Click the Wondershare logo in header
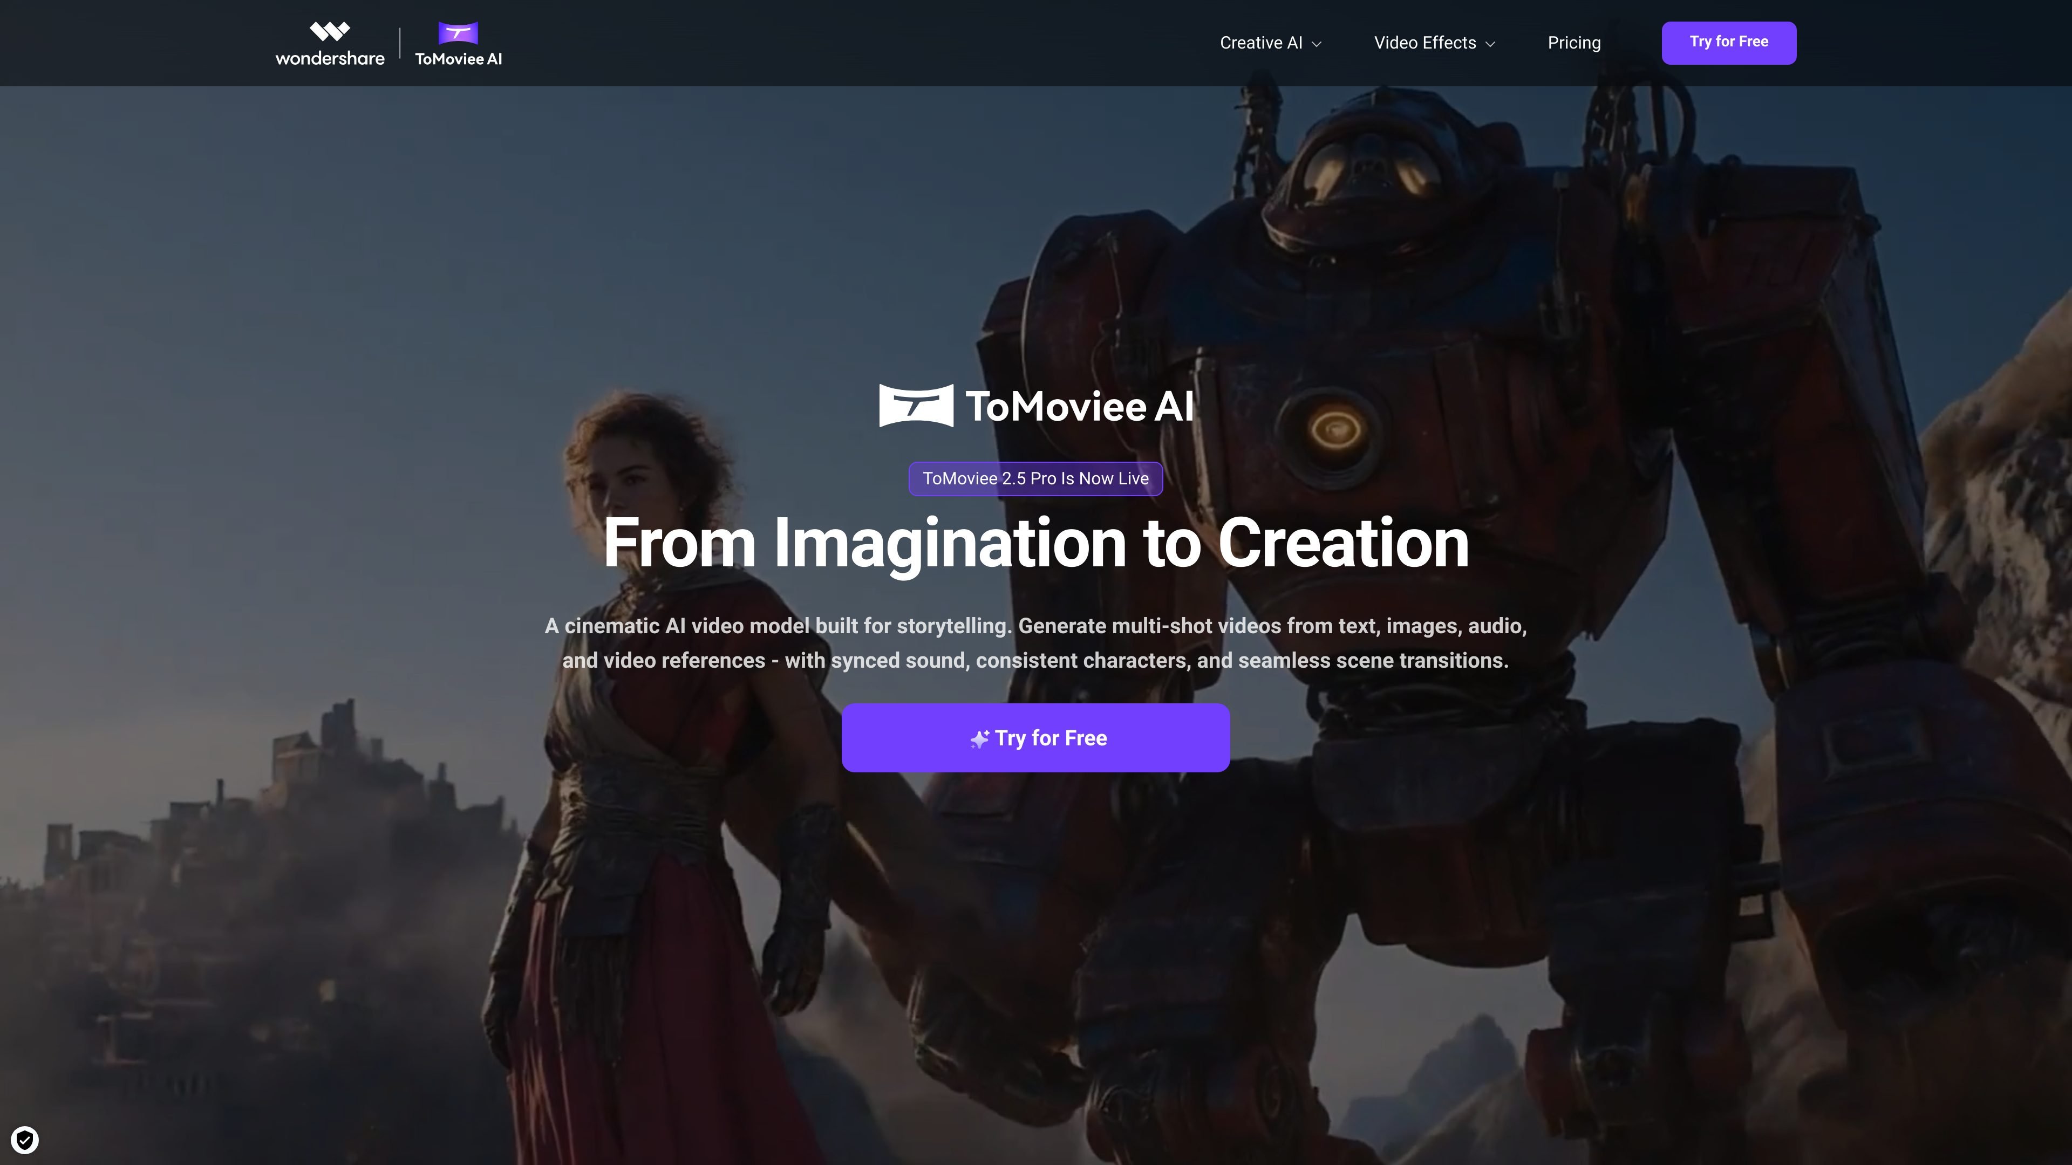Viewport: 2072px width, 1165px height. [330, 43]
